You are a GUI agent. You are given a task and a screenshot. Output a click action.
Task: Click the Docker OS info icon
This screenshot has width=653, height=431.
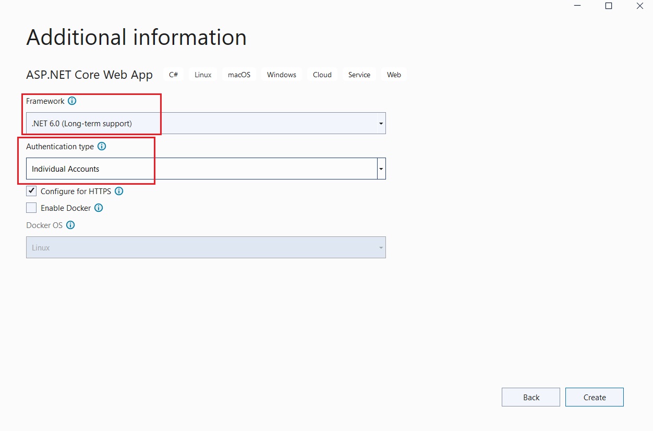pos(70,225)
